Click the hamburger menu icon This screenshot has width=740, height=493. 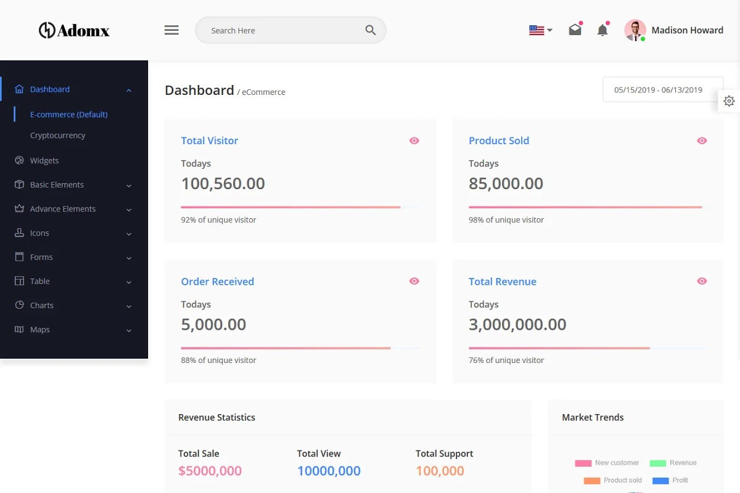pyautogui.click(x=171, y=30)
